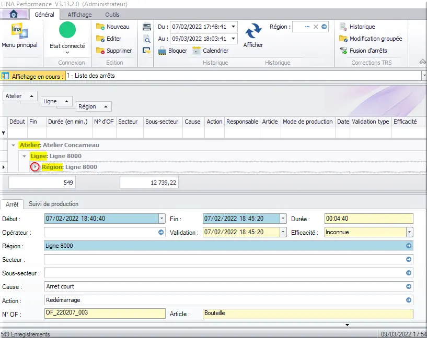Viewport: 427px width, 338px height.
Task: Select the Arrêt tab
Action: [x=12, y=204]
